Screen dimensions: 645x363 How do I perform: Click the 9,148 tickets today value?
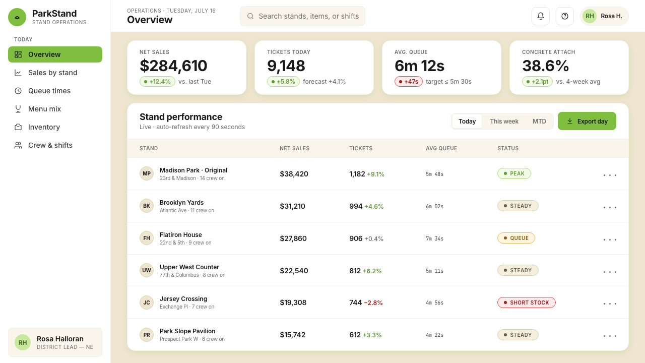(x=286, y=66)
